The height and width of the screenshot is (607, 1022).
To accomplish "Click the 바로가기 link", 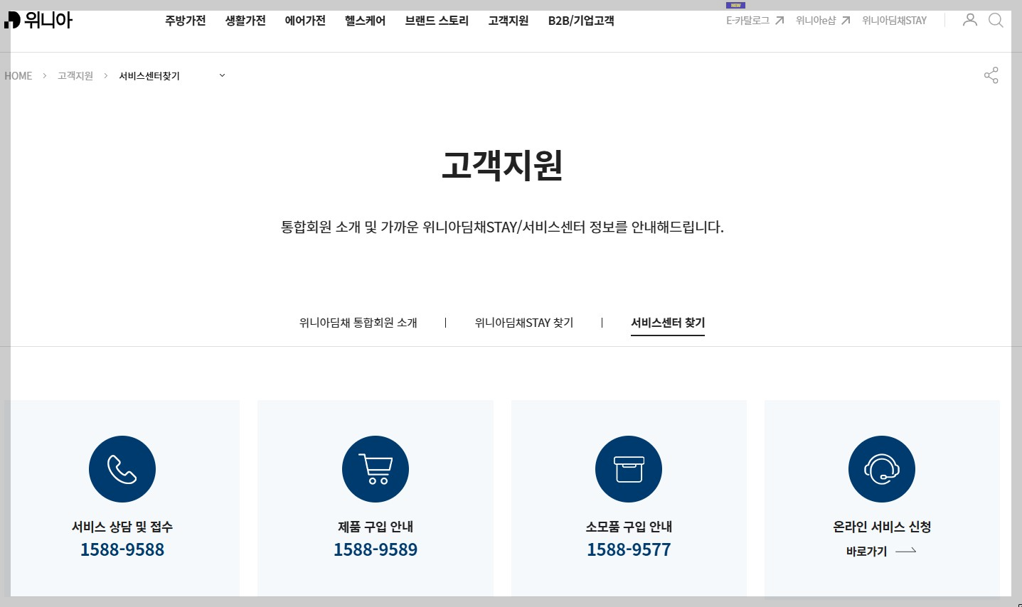I will [866, 551].
